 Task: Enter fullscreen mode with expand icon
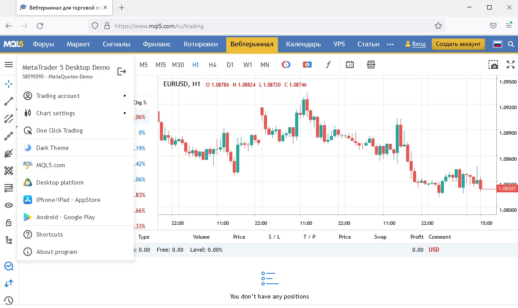tap(511, 65)
